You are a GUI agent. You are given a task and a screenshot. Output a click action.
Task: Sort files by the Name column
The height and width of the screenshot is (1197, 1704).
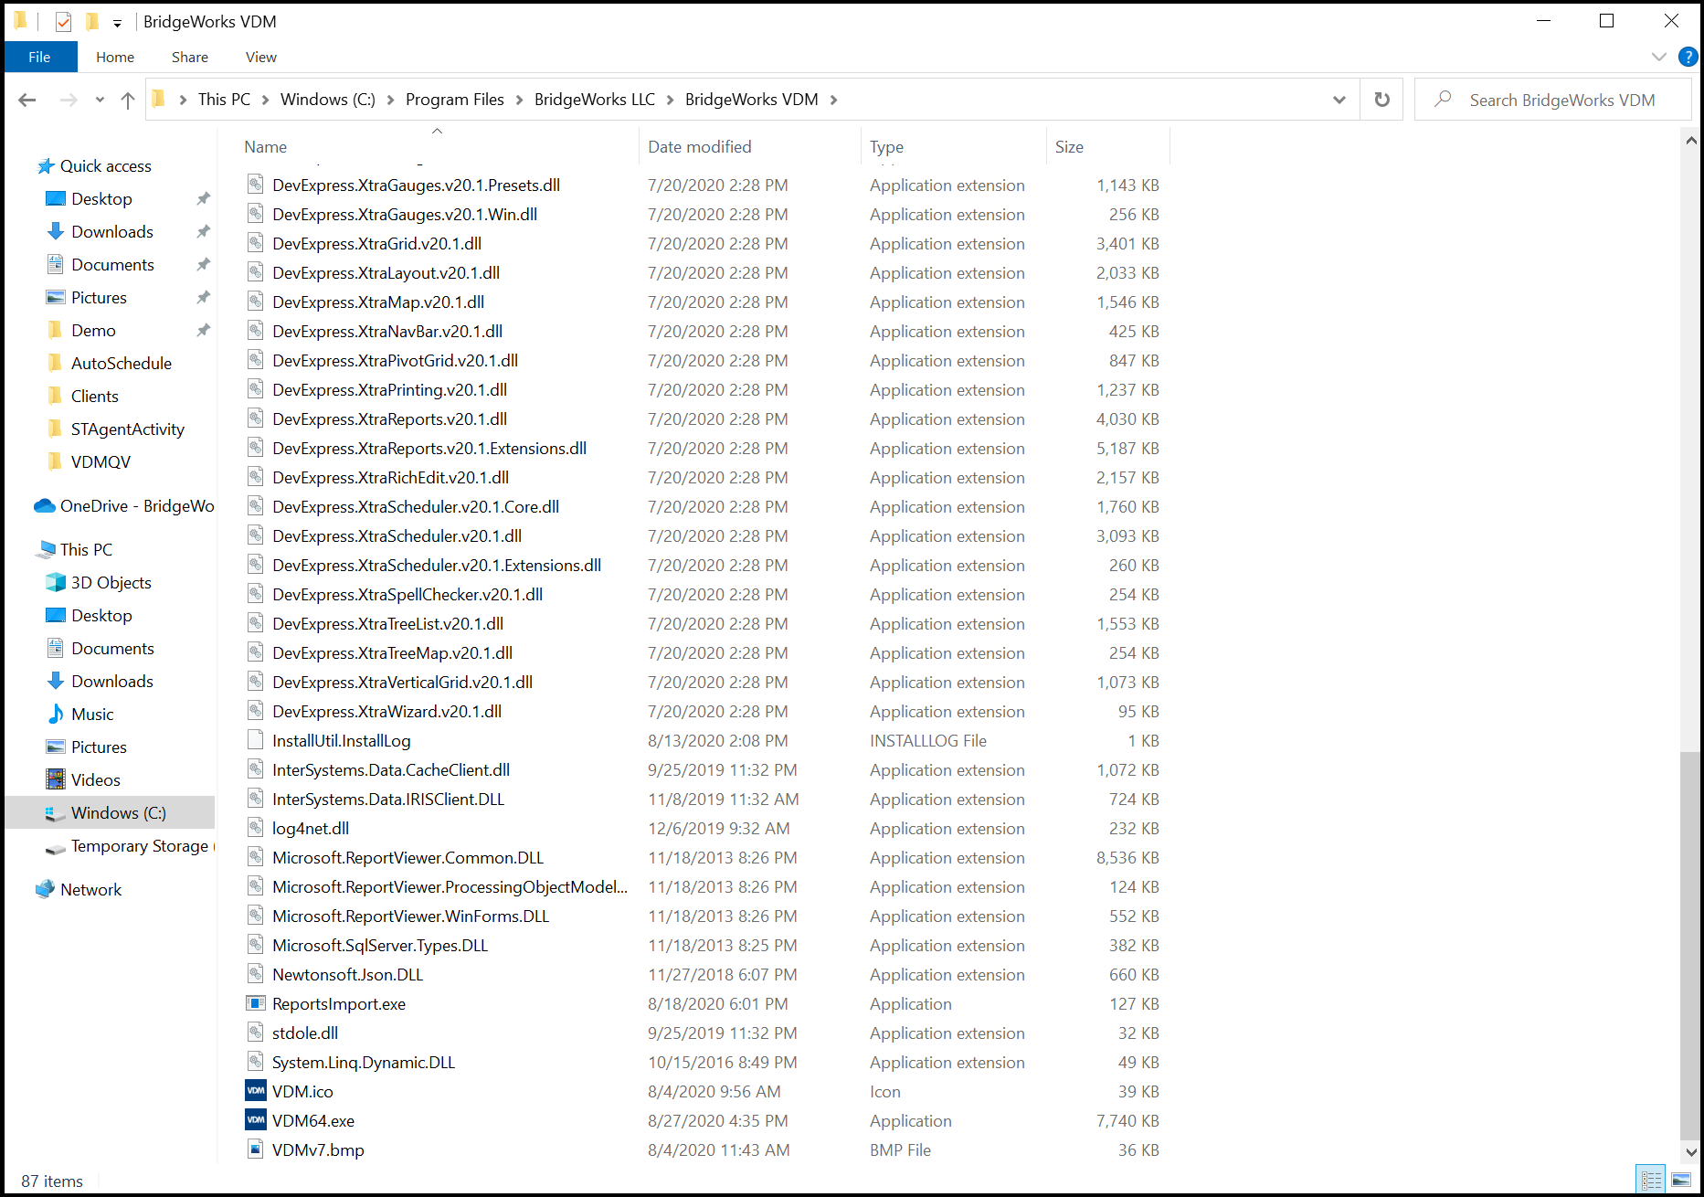click(x=266, y=147)
